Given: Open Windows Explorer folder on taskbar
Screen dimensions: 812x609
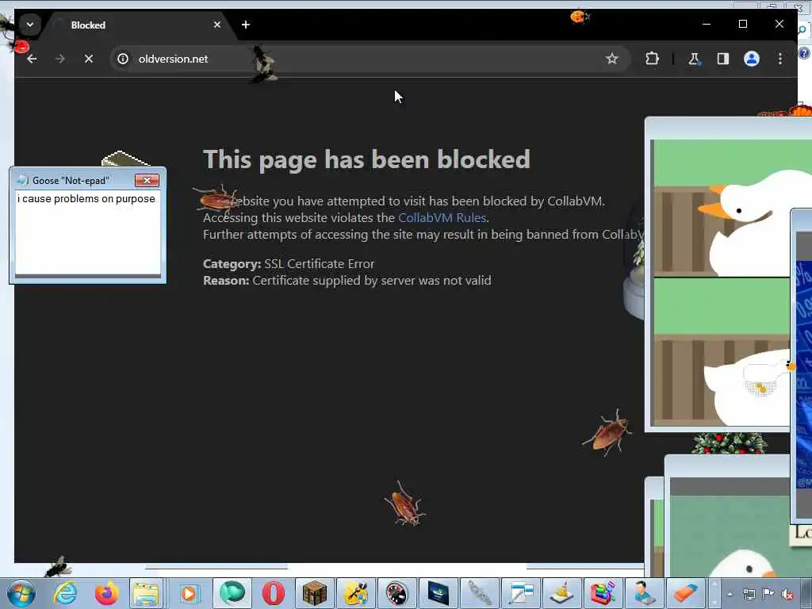Looking at the screenshot, I should tap(146, 593).
